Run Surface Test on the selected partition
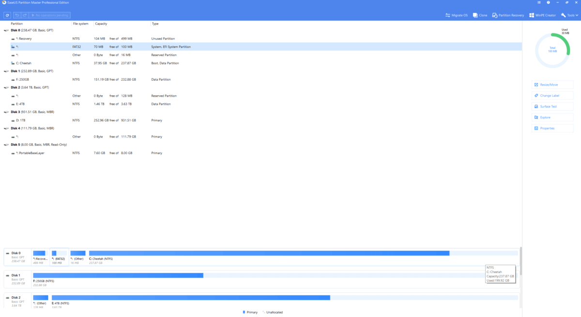 pyautogui.click(x=552, y=106)
